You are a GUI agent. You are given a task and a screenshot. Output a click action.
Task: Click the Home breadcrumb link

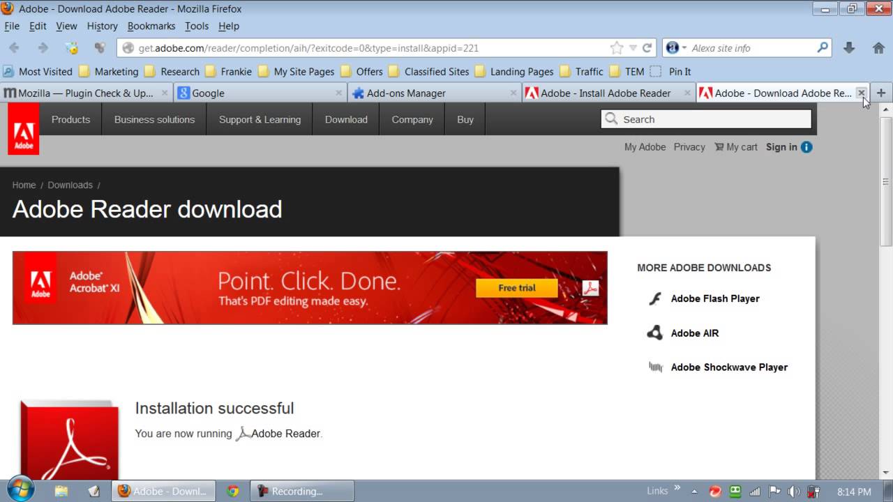click(24, 185)
